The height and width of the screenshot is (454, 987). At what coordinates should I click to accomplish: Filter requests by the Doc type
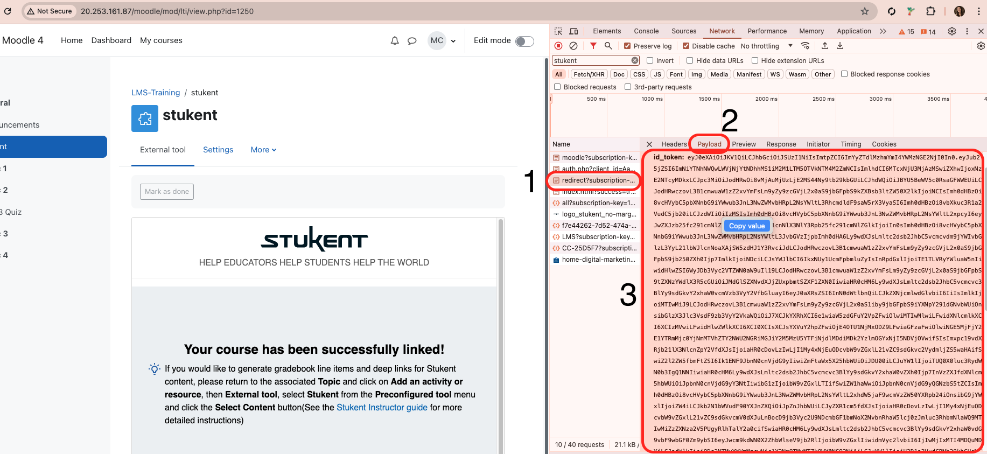(619, 74)
